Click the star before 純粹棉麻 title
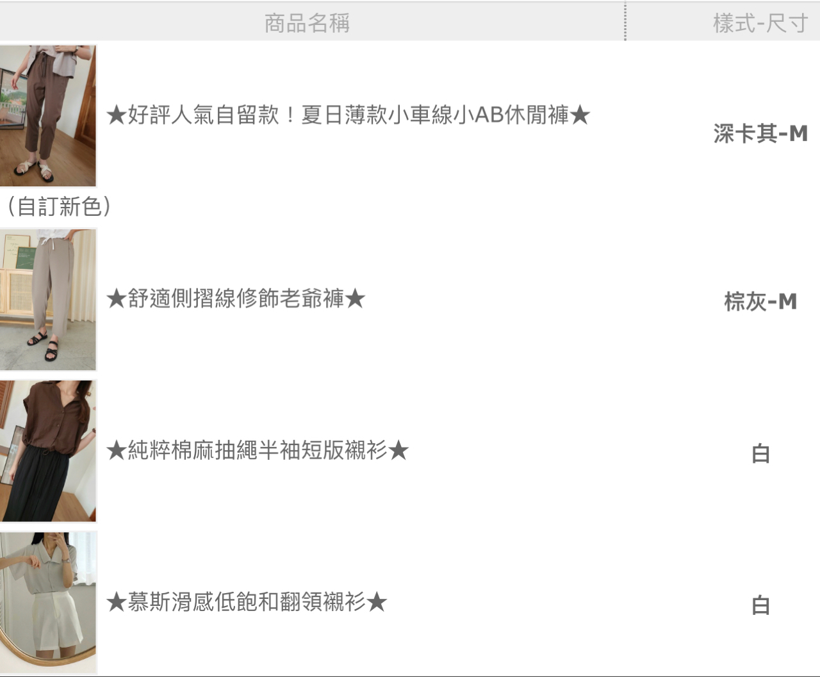The width and height of the screenshot is (820, 677). click(117, 452)
